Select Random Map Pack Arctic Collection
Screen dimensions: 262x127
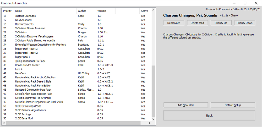pos(77,77)
